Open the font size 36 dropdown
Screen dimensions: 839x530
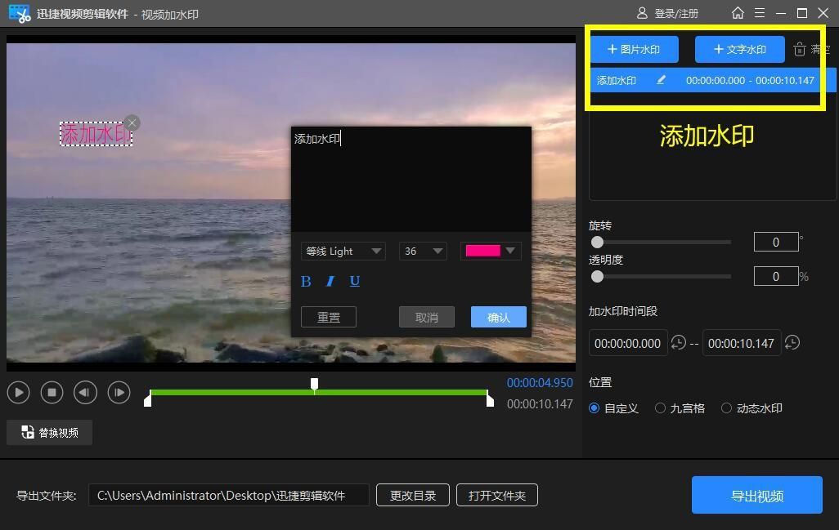pyautogui.click(x=422, y=251)
